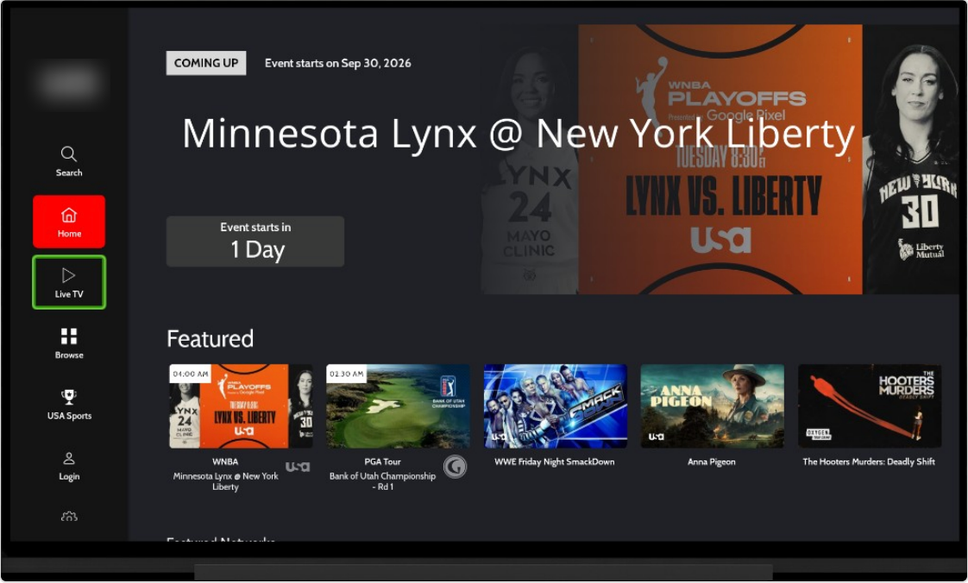Click 'Minnesota Lynx @ New York Liberty' card caption
Viewport: 968px width, 583px height.
(225, 481)
